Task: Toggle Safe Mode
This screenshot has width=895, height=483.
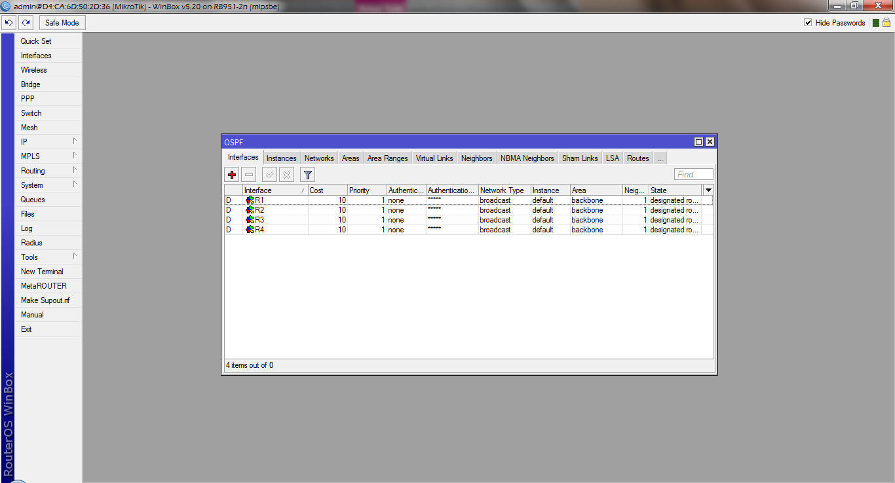Action: point(62,23)
